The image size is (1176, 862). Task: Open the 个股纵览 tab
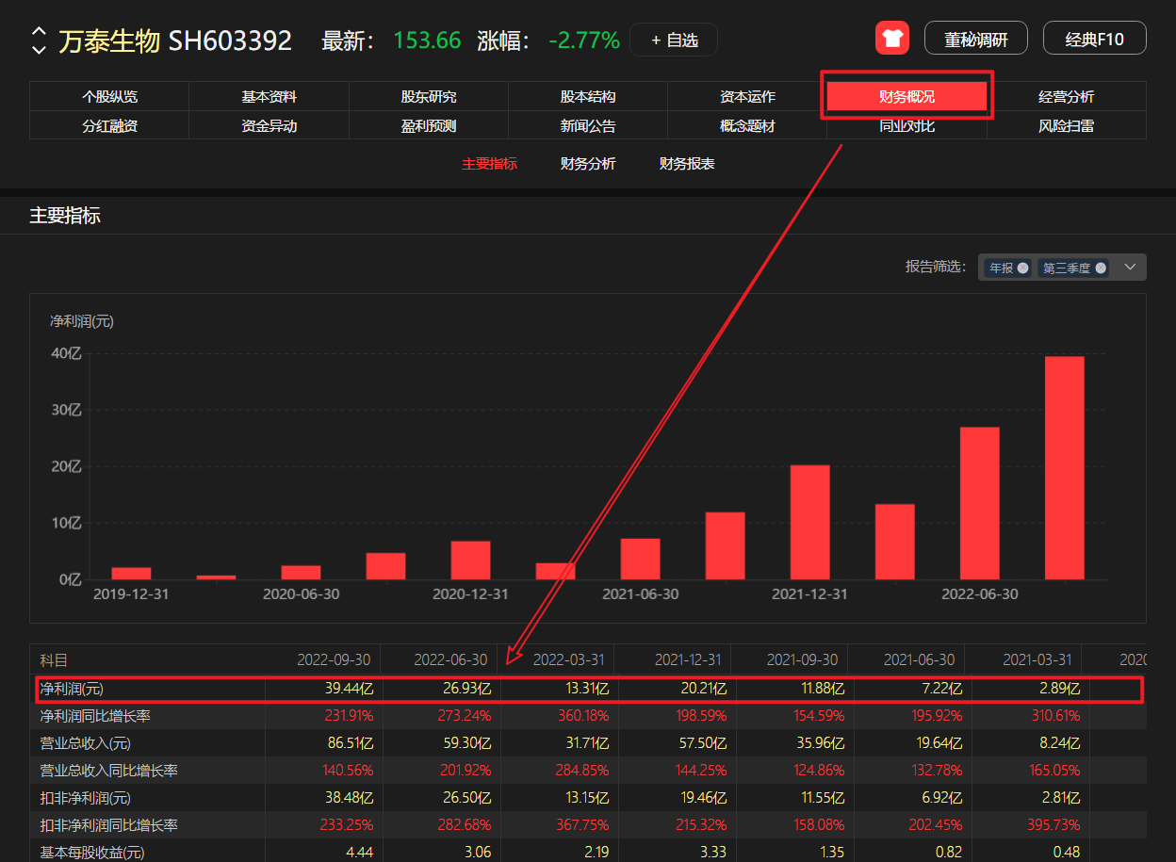(x=109, y=96)
